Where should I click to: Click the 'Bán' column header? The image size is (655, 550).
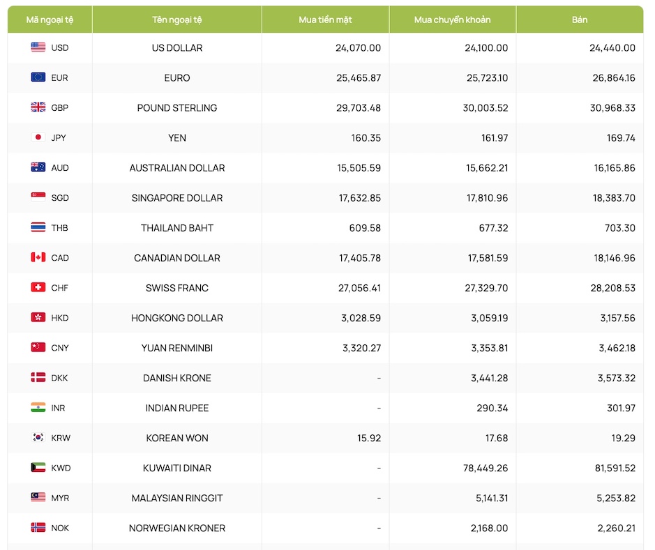point(580,20)
